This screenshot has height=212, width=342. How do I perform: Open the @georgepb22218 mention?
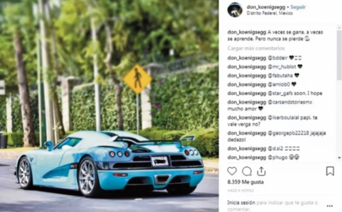click(x=288, y=133)
